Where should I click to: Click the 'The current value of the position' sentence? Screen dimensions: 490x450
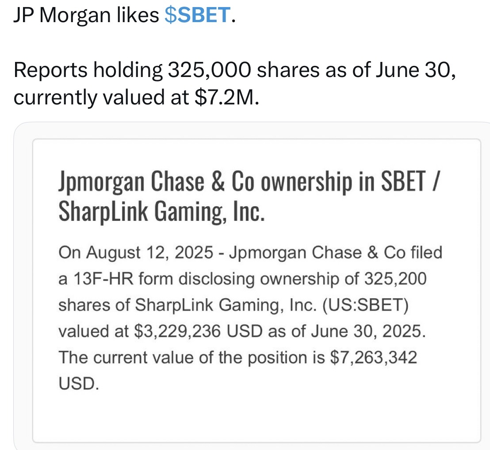(183, 358)
